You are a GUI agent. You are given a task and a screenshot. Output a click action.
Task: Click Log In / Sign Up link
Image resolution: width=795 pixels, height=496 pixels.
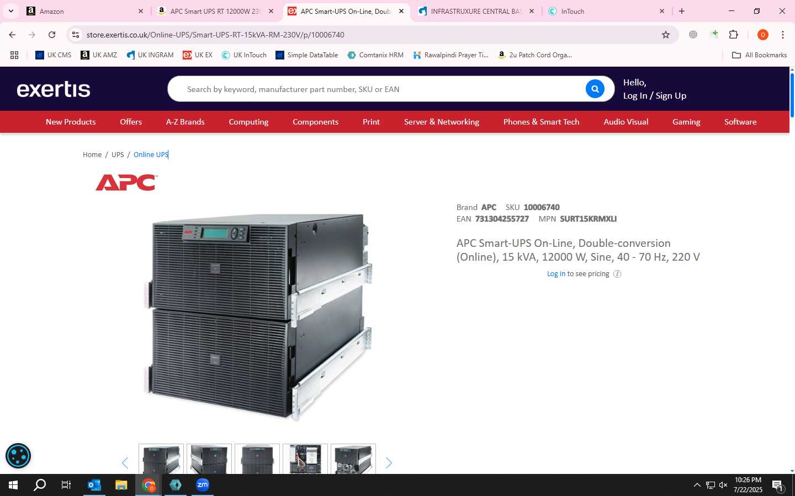click(x=655, y=96)
